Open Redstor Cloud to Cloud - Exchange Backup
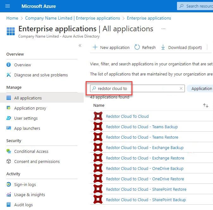Image resolution: width=213 pixels, height=210 pixels. [x=145, y=147]
